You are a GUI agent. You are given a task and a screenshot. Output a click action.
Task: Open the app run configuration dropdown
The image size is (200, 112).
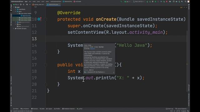point(127,2)
